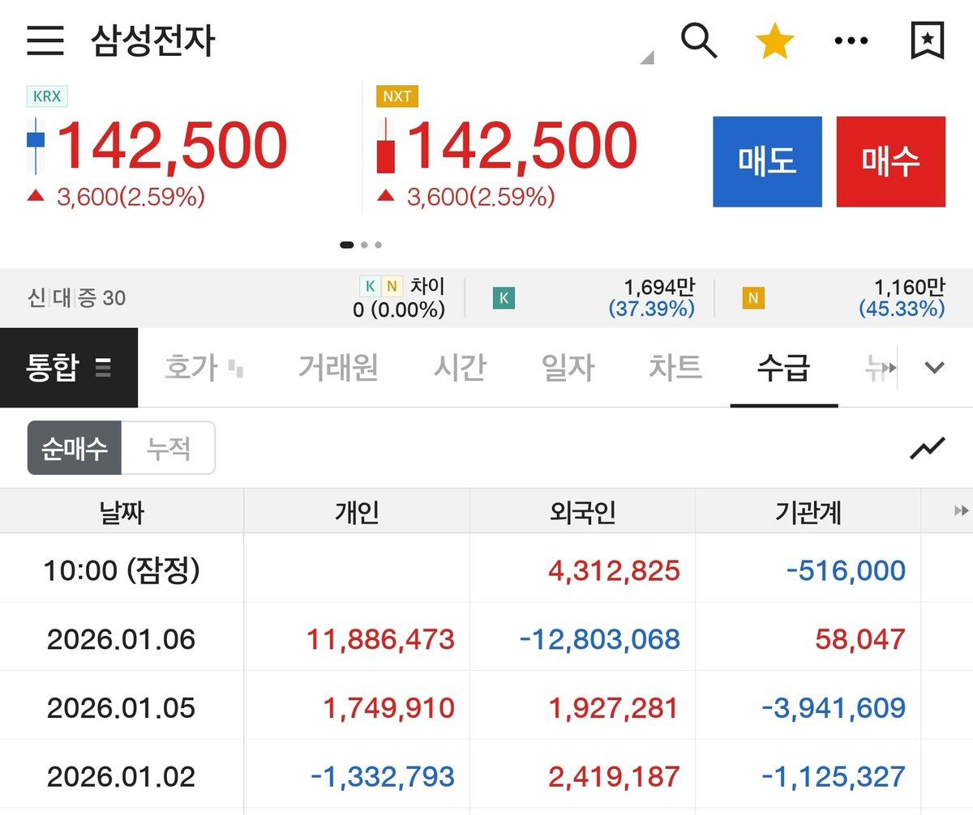Click the 2026.01.06 date row

point(122,639)
